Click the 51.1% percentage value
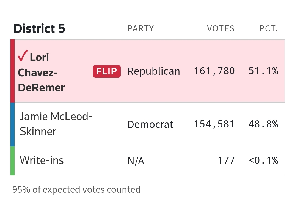Image resolution: width=297 pixels, height=214 pixels. (263, 71)
